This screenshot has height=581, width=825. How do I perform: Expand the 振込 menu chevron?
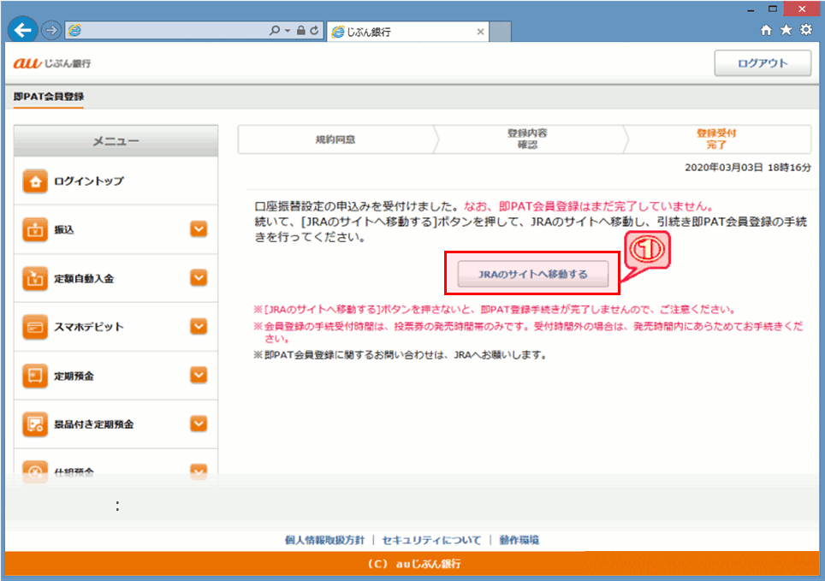[199, 229]
